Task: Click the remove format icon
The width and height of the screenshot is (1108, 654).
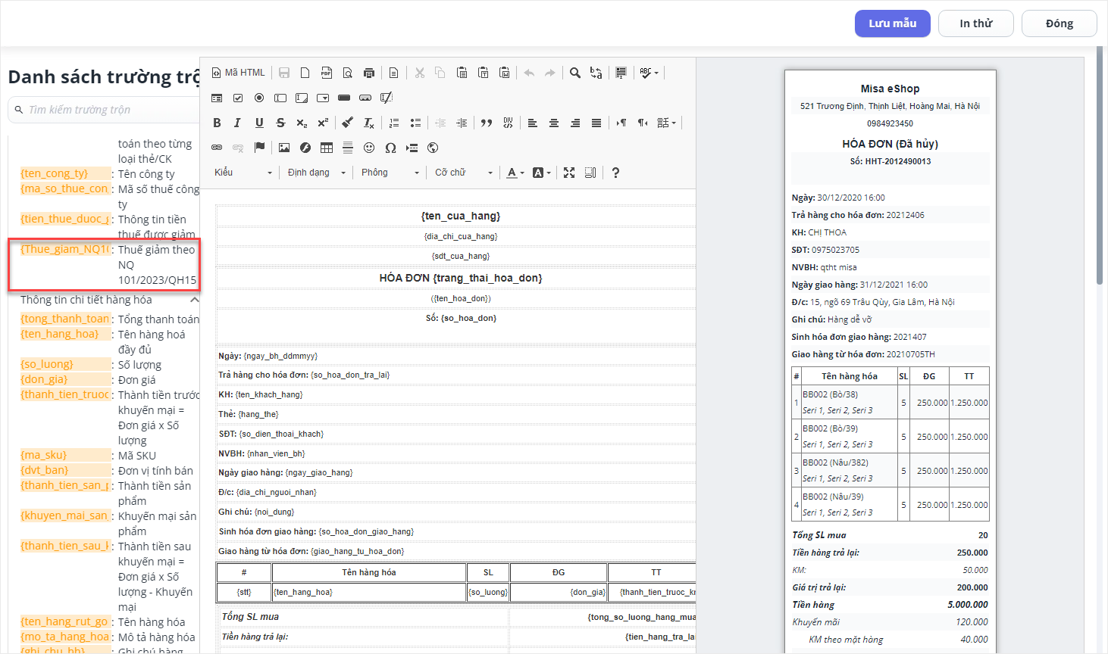Action: 368,123
